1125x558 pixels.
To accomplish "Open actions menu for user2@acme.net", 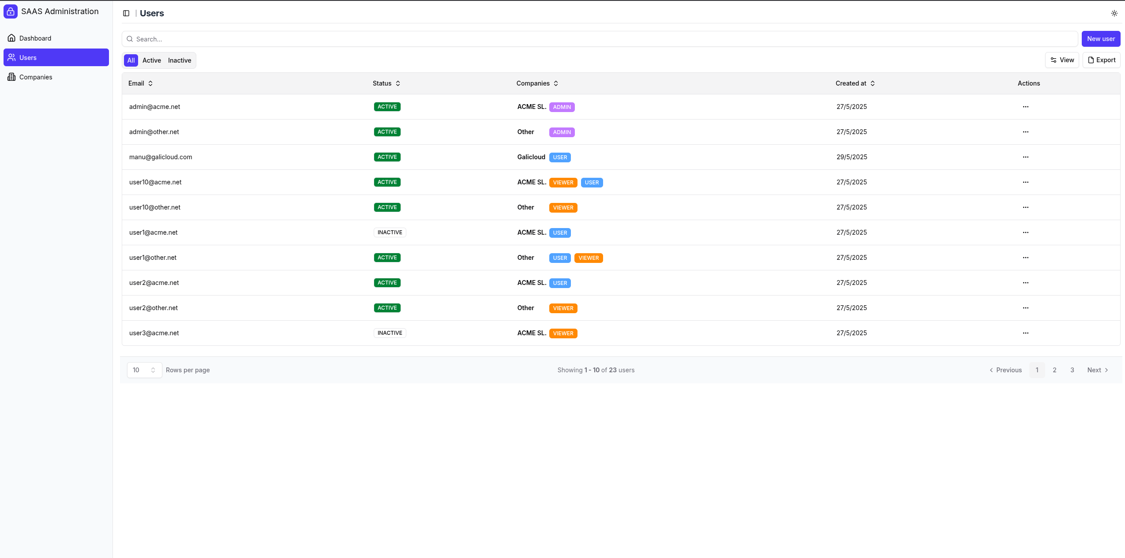I will (1026, 283).
